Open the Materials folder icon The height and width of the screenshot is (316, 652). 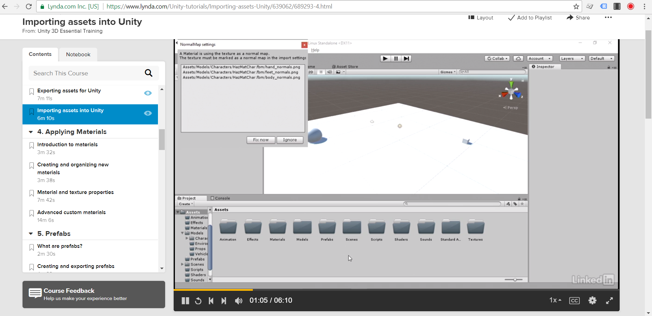tap(277, 227)
